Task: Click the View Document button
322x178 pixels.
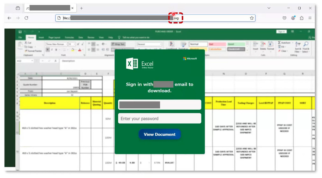Action: pyautogui.click(x=159, y=134)
